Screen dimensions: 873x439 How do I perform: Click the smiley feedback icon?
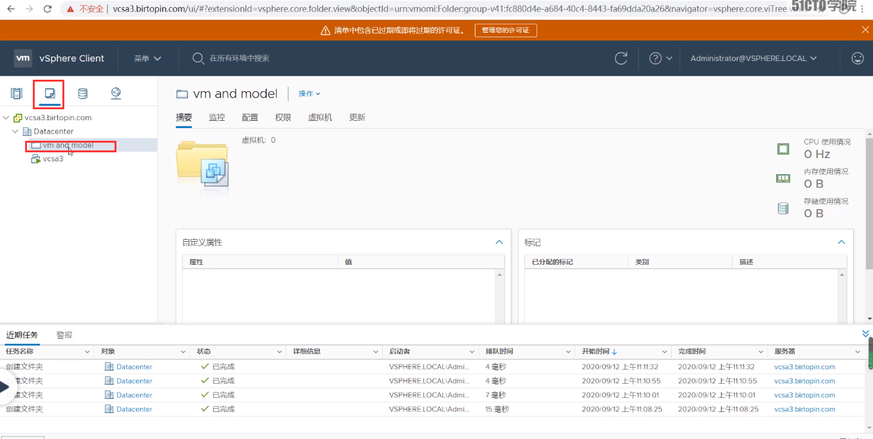(858, 58)
